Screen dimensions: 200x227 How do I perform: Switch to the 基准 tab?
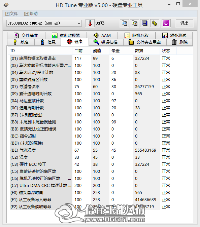pos(21,42)
